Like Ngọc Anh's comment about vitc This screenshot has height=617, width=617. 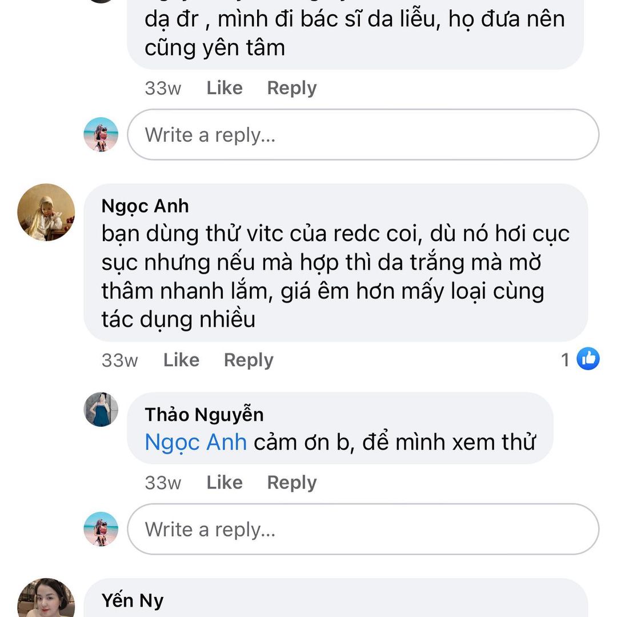click(181, 360)
